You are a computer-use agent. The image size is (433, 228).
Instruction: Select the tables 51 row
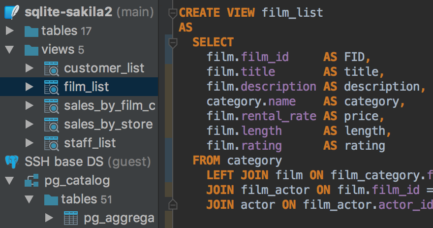click(79, 199)
